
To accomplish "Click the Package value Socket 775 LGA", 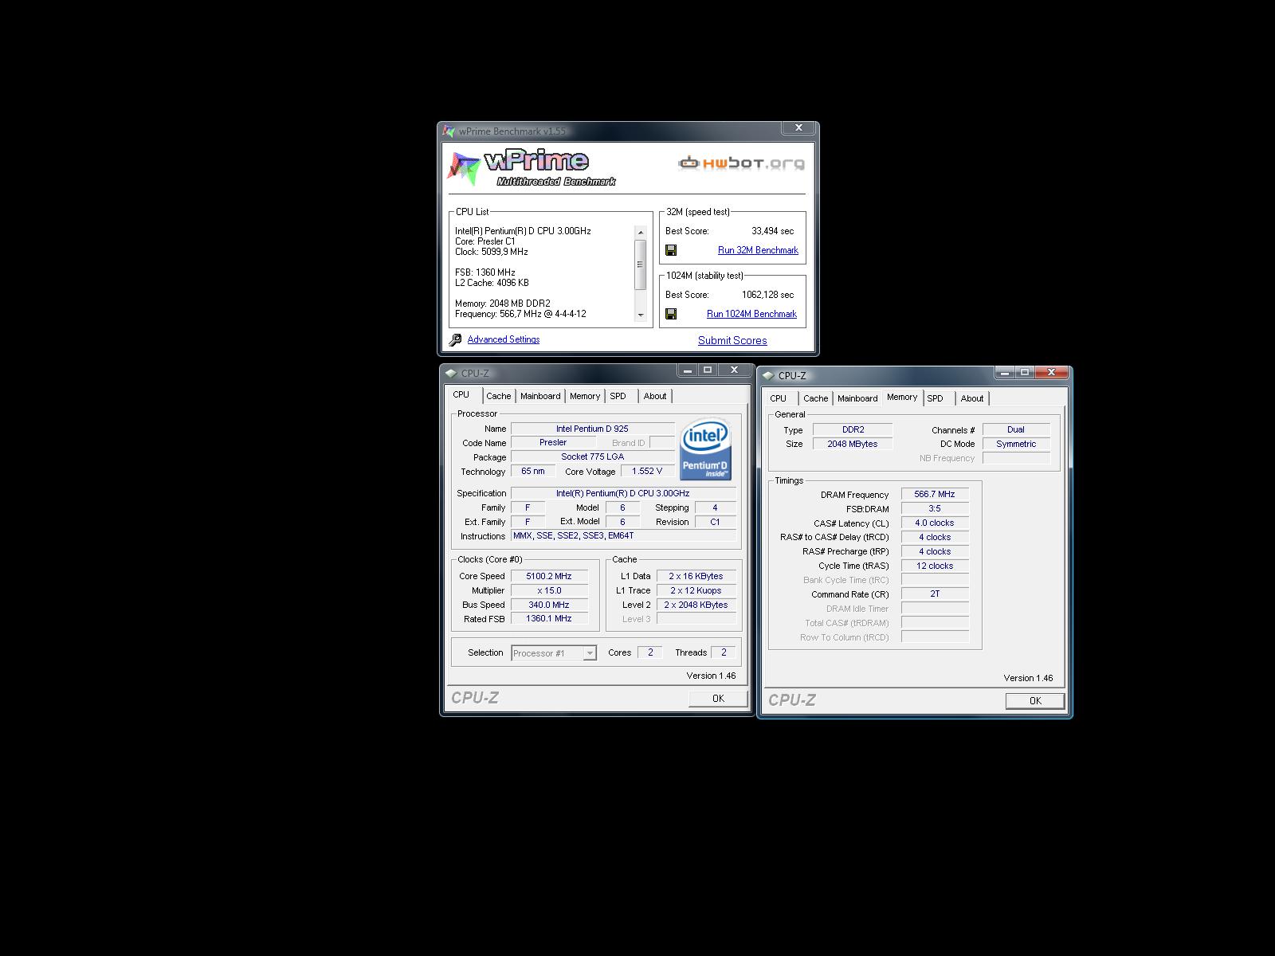I will point(593,456).
